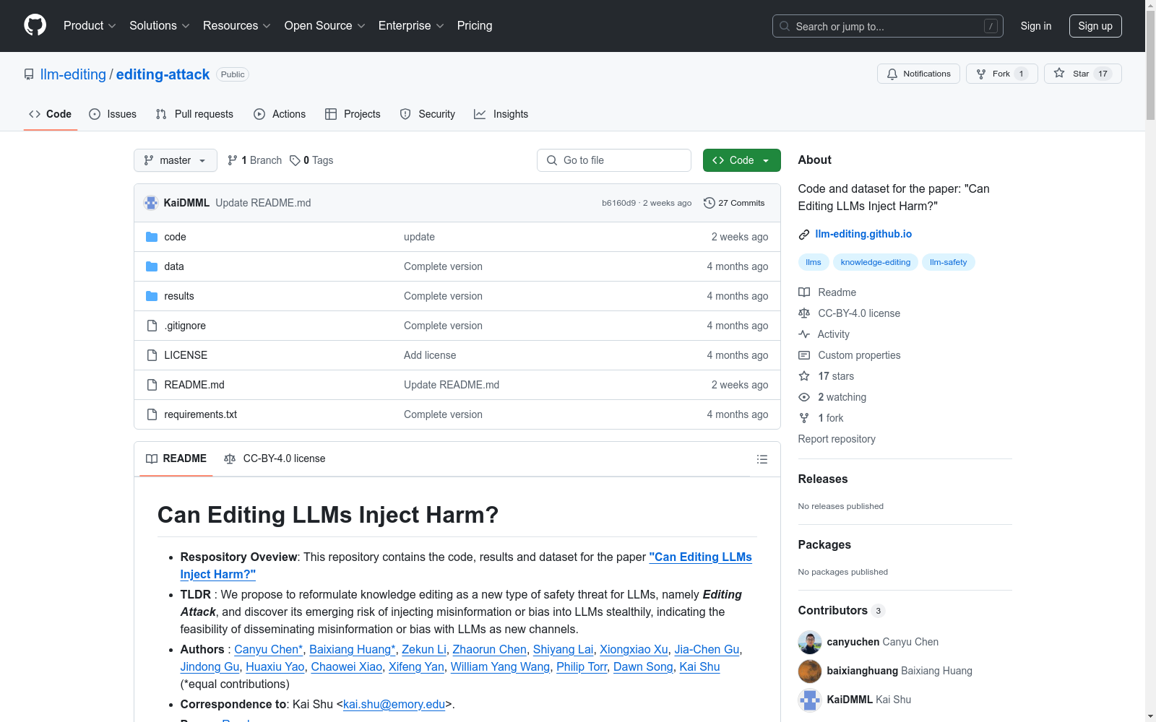Screen dimensions: 1156x722
Task: Open Canyu Chen author link
Action: tap(269, 649)
